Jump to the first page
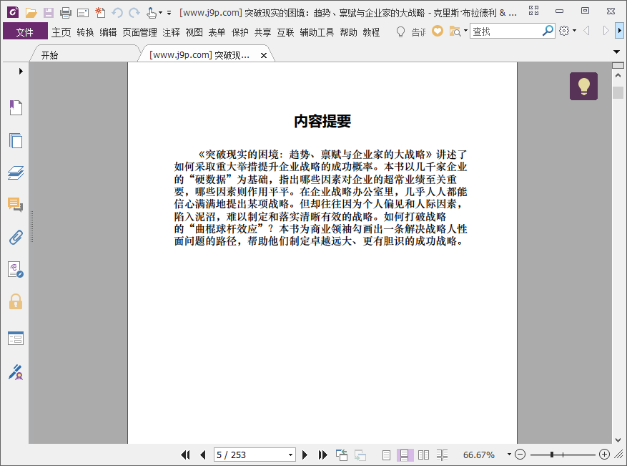 point(185,455)
